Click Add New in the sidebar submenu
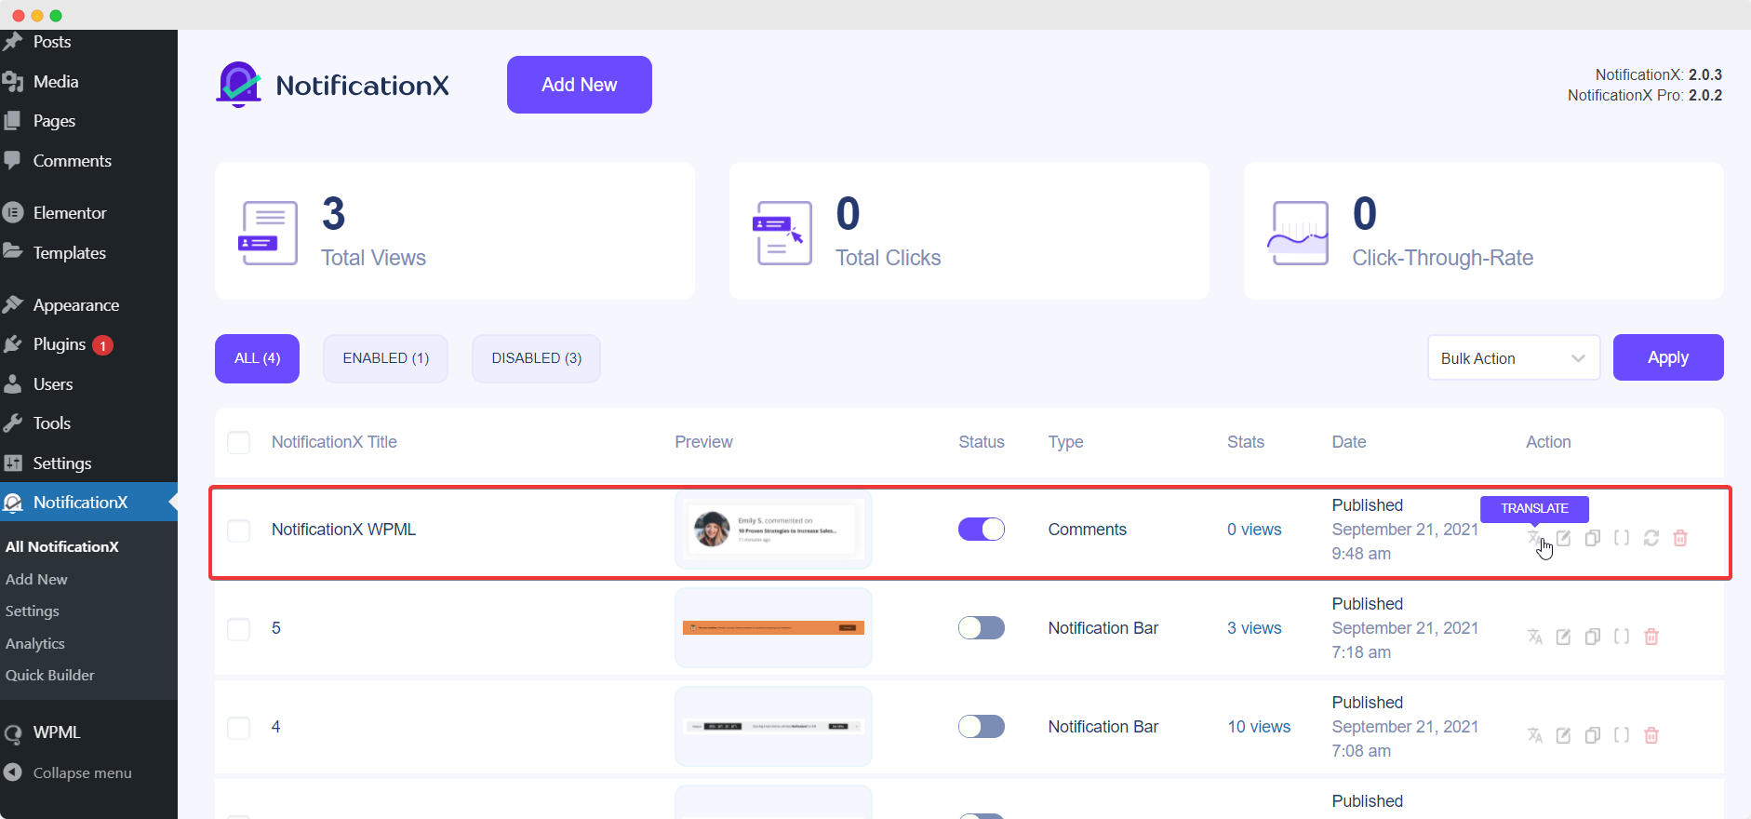1751x819 pixels. click(x=36, y=580)
